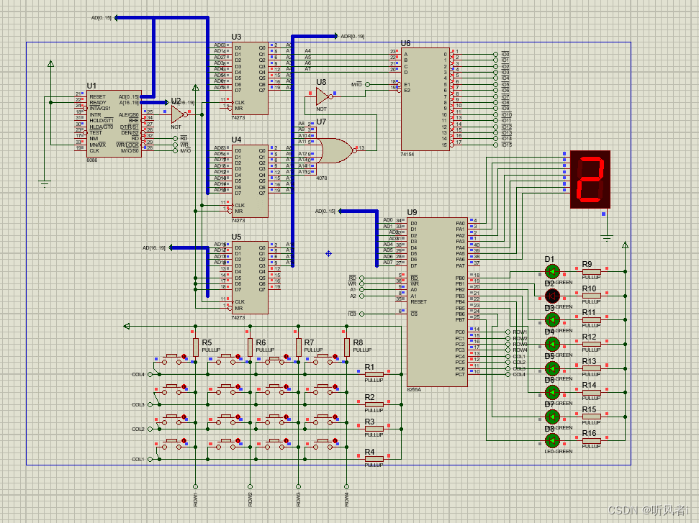Select the U8 NOT inverter
This screenshot has width=699, height=523.
click(324, 96)
